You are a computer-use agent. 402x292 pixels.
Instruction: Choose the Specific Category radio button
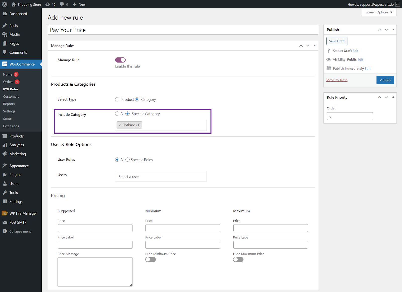[128, 114]
